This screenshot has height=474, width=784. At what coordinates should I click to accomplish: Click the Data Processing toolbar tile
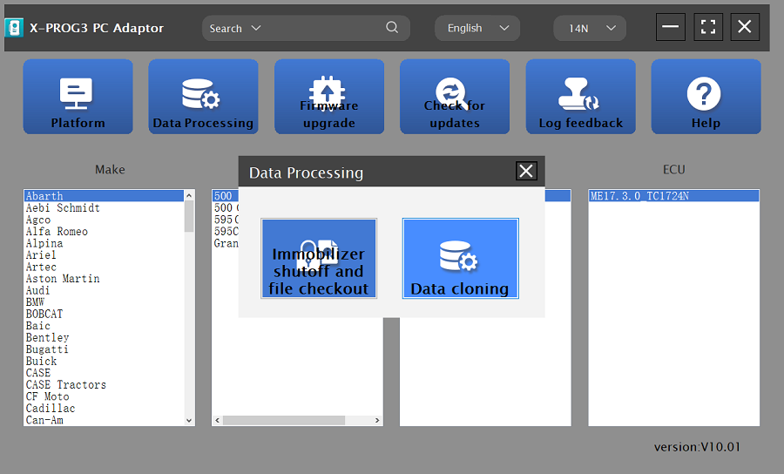(x=203, y=97)
